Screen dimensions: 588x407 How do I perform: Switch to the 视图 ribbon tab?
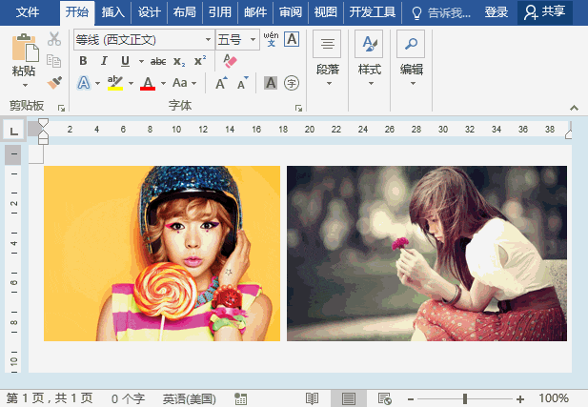click(326, 12)
